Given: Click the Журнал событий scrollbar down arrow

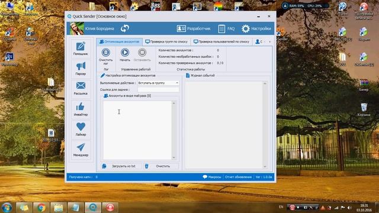Looking at the screenshot, I should click(x=265, y=167).
